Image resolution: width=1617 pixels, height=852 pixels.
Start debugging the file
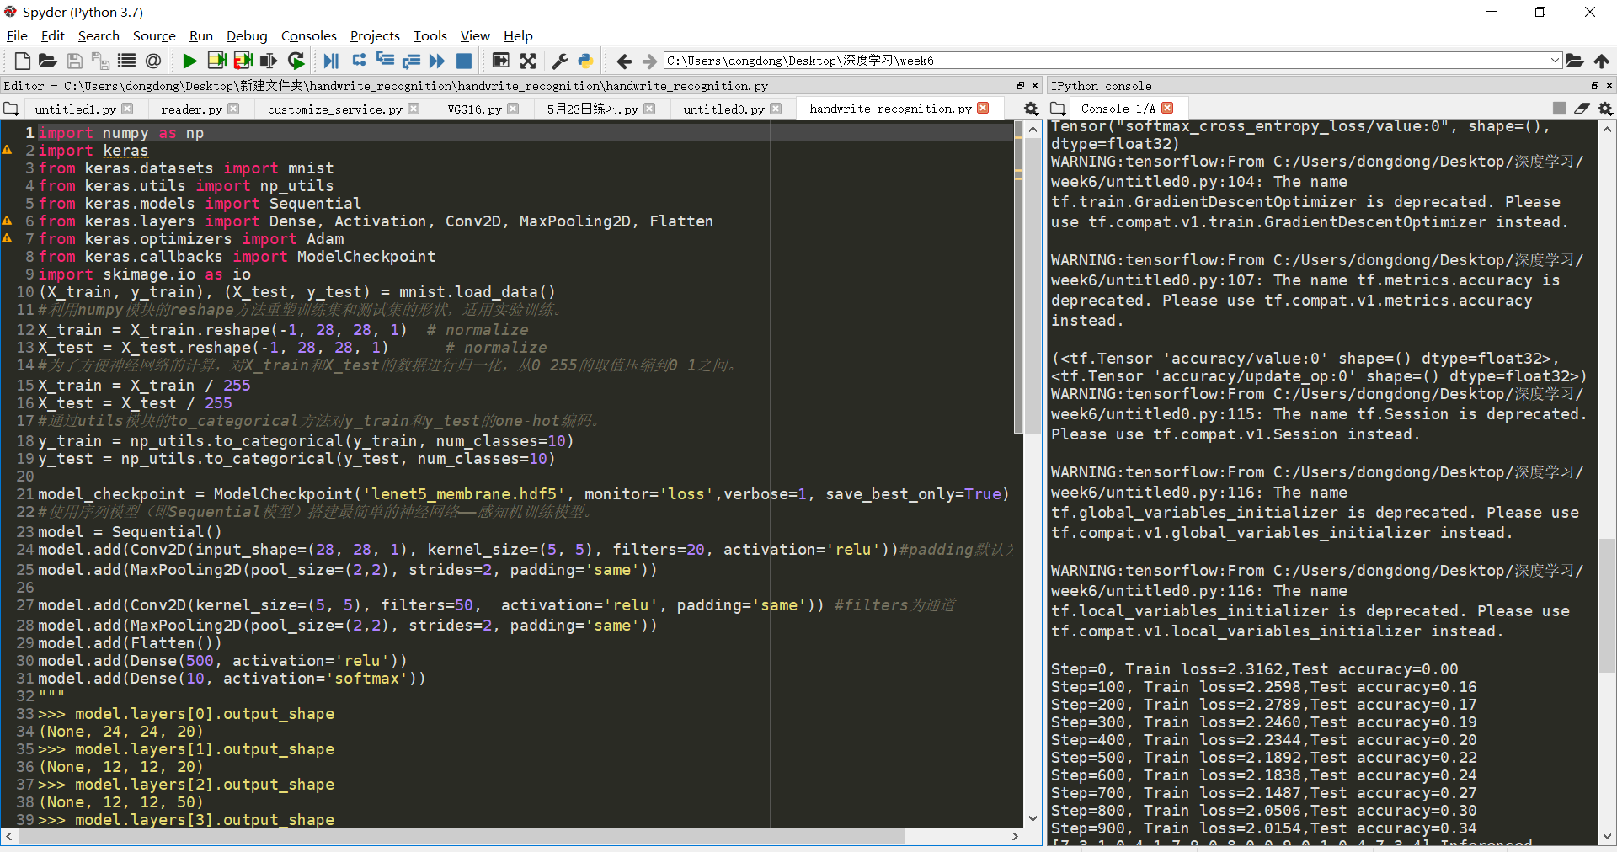tap(332, 61)
